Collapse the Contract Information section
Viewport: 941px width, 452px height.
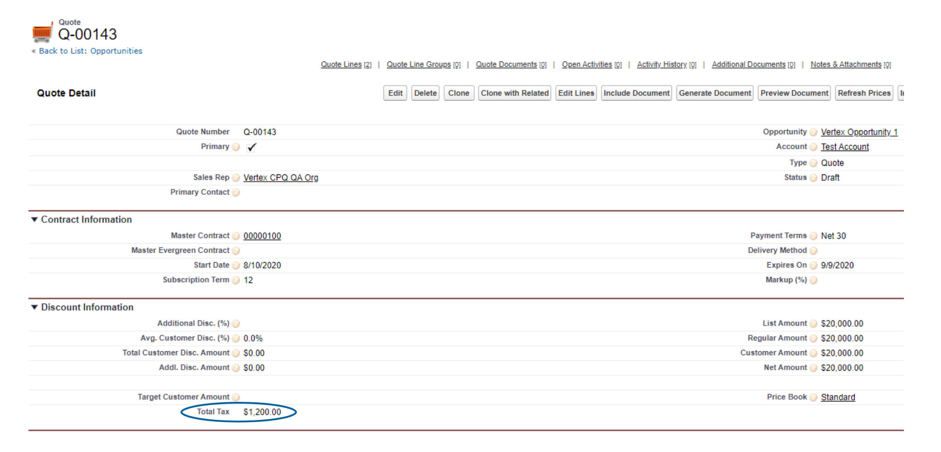[34, 220]
